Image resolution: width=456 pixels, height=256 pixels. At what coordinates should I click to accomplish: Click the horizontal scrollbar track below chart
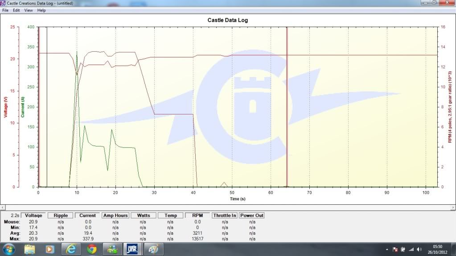pyautogui.click(x=228, y=207)
